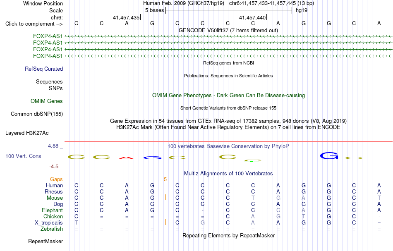Select the Elephant species label

click(x=53, y=210)
